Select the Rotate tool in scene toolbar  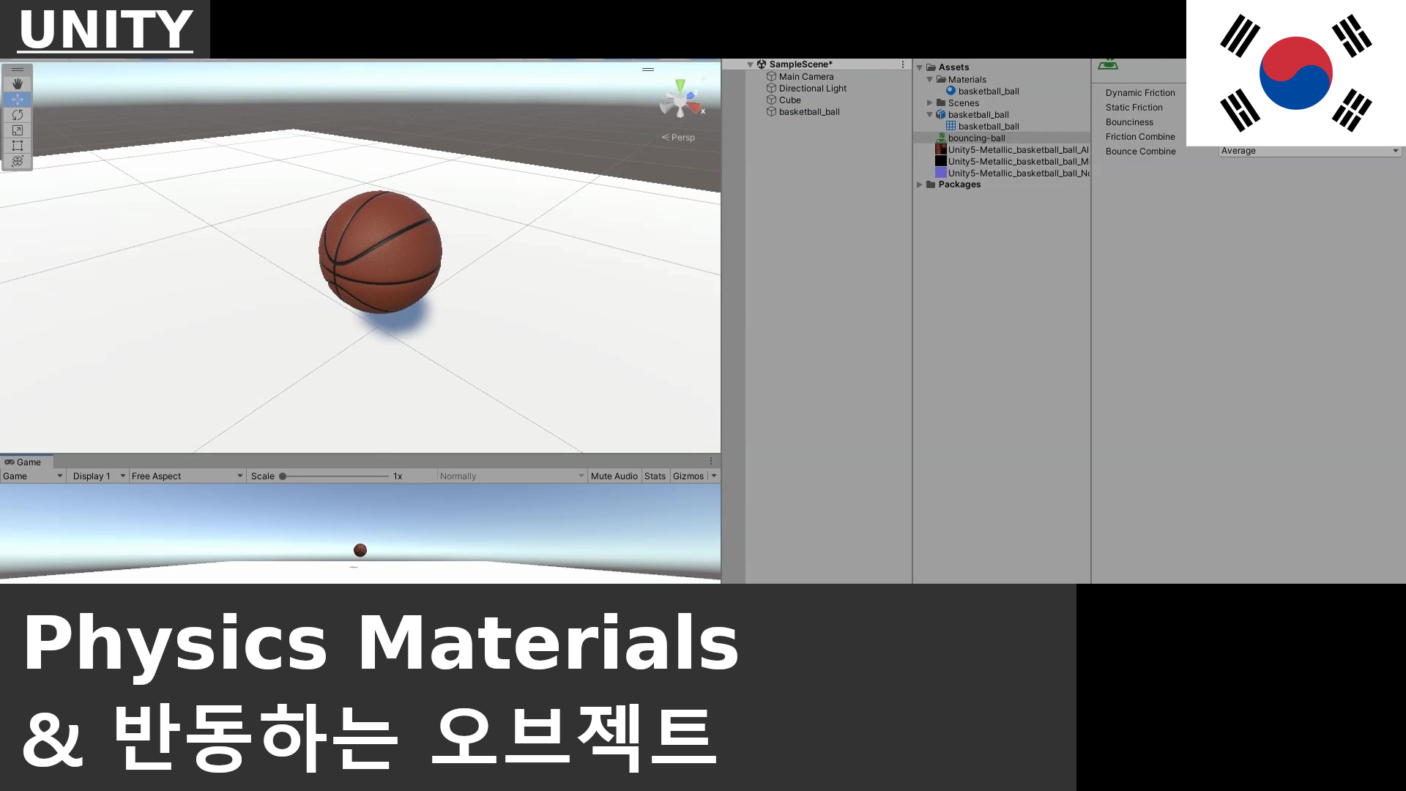18,115
